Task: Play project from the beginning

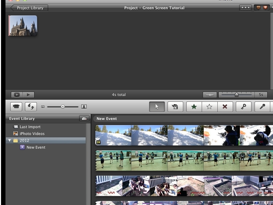Action: coord(28,95)
